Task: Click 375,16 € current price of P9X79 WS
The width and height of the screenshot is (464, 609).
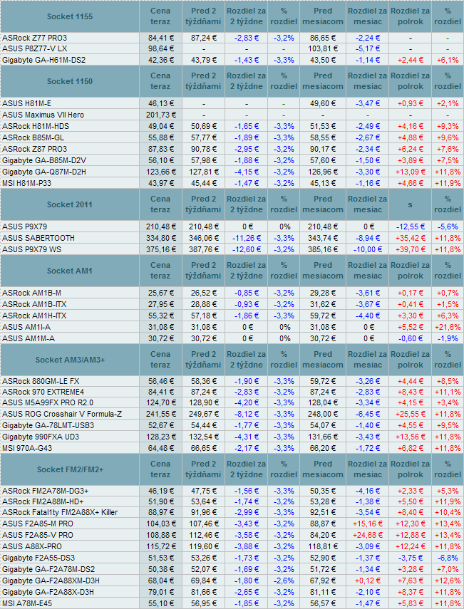Action: coord(161,249)
